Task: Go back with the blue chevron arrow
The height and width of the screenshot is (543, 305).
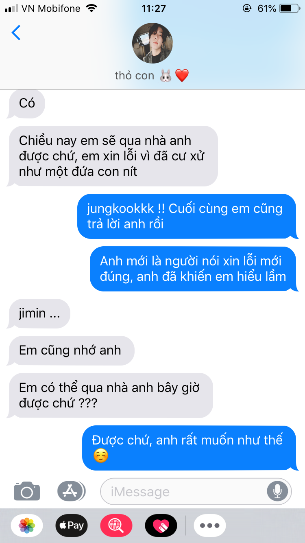Action: (x=16, y=33)
